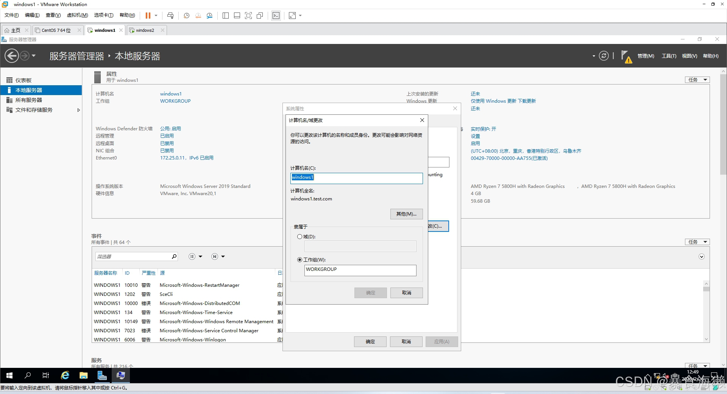Screen dimensions: 727x394
Task: Go back in Server Manager navigation
Action: click(x=12, y=56)
